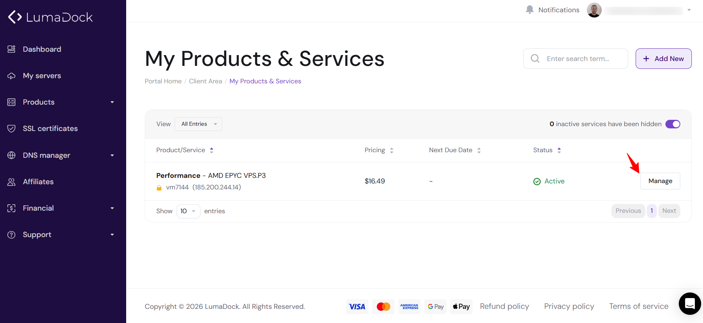The image size is (703, 323).
Task: Click the Support question mark icon
Action: coord(12,235)
